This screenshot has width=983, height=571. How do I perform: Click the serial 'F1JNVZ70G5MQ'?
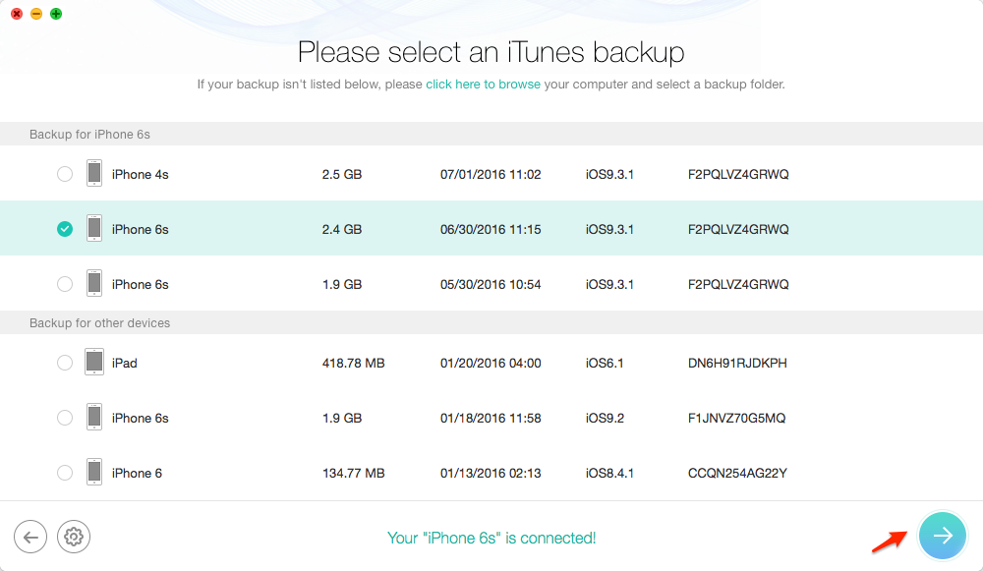tap(736, 418)
